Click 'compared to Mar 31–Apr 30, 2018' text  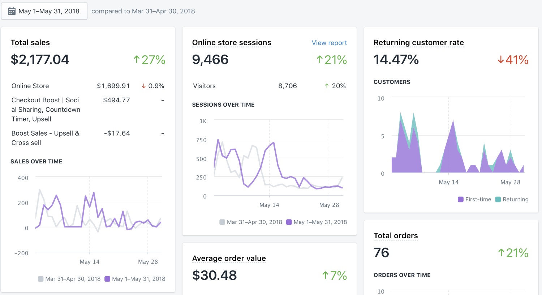(143, 11)
